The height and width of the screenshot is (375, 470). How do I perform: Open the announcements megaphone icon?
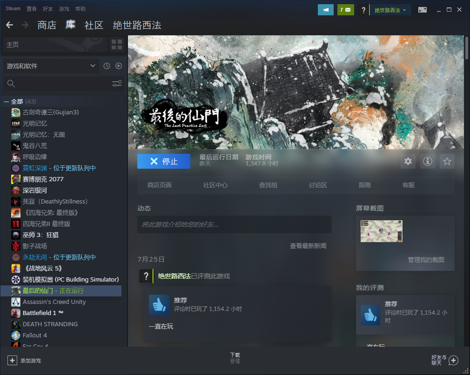coord(326,10)
